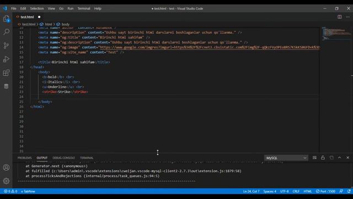The width and height of the screenshot is (353, 199).
Task: Click the code minimap preview
Action: tap(336, 33)
